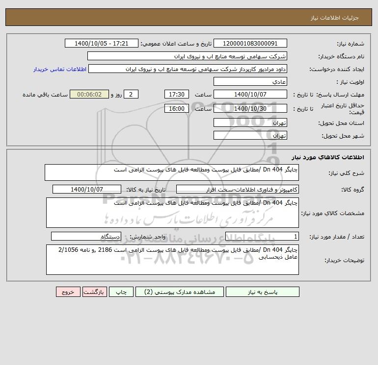Click remaining time countdown 00:06:02
378x365 pixels.
[89, 95]
